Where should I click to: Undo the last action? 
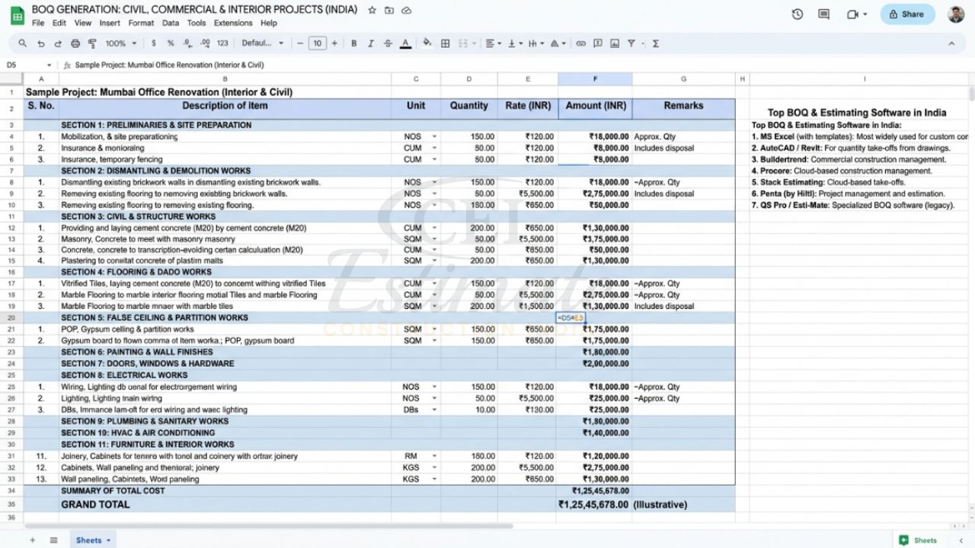pos(40,43)
